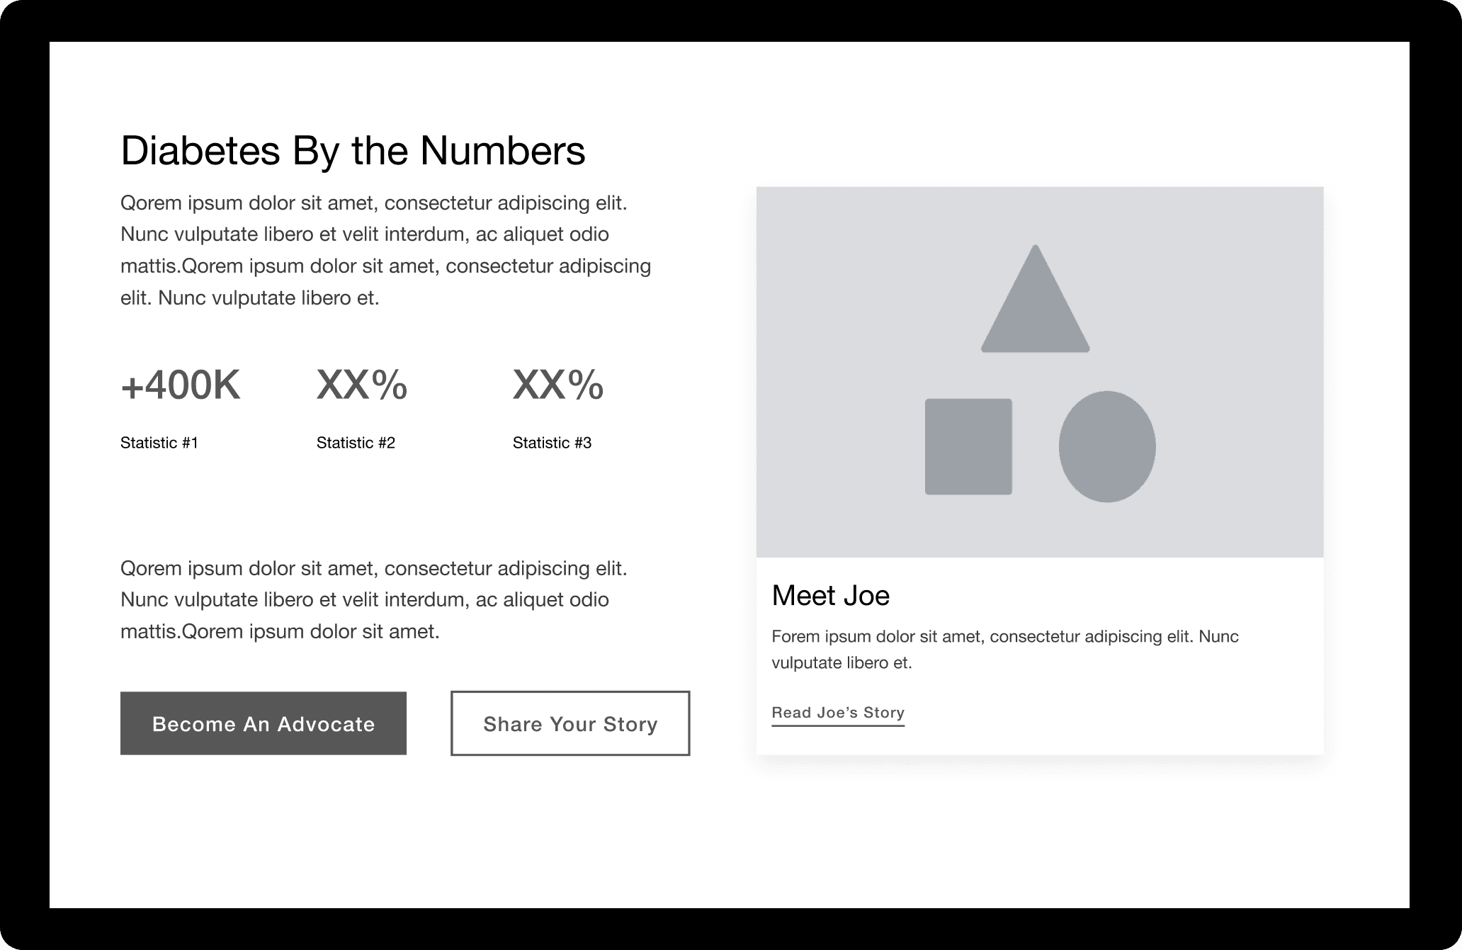Click the Statistic #3 label
Viewport: 1462px width, 950px height.
tap(552, 443)
